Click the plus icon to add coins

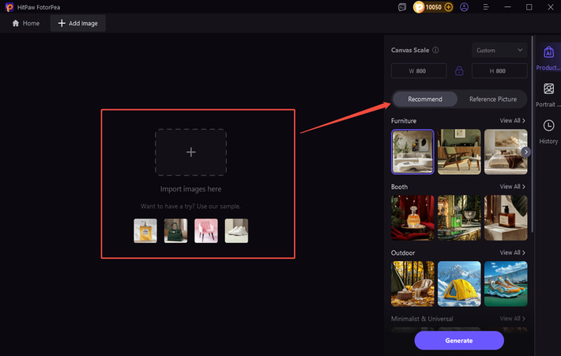tap(448, 7)
